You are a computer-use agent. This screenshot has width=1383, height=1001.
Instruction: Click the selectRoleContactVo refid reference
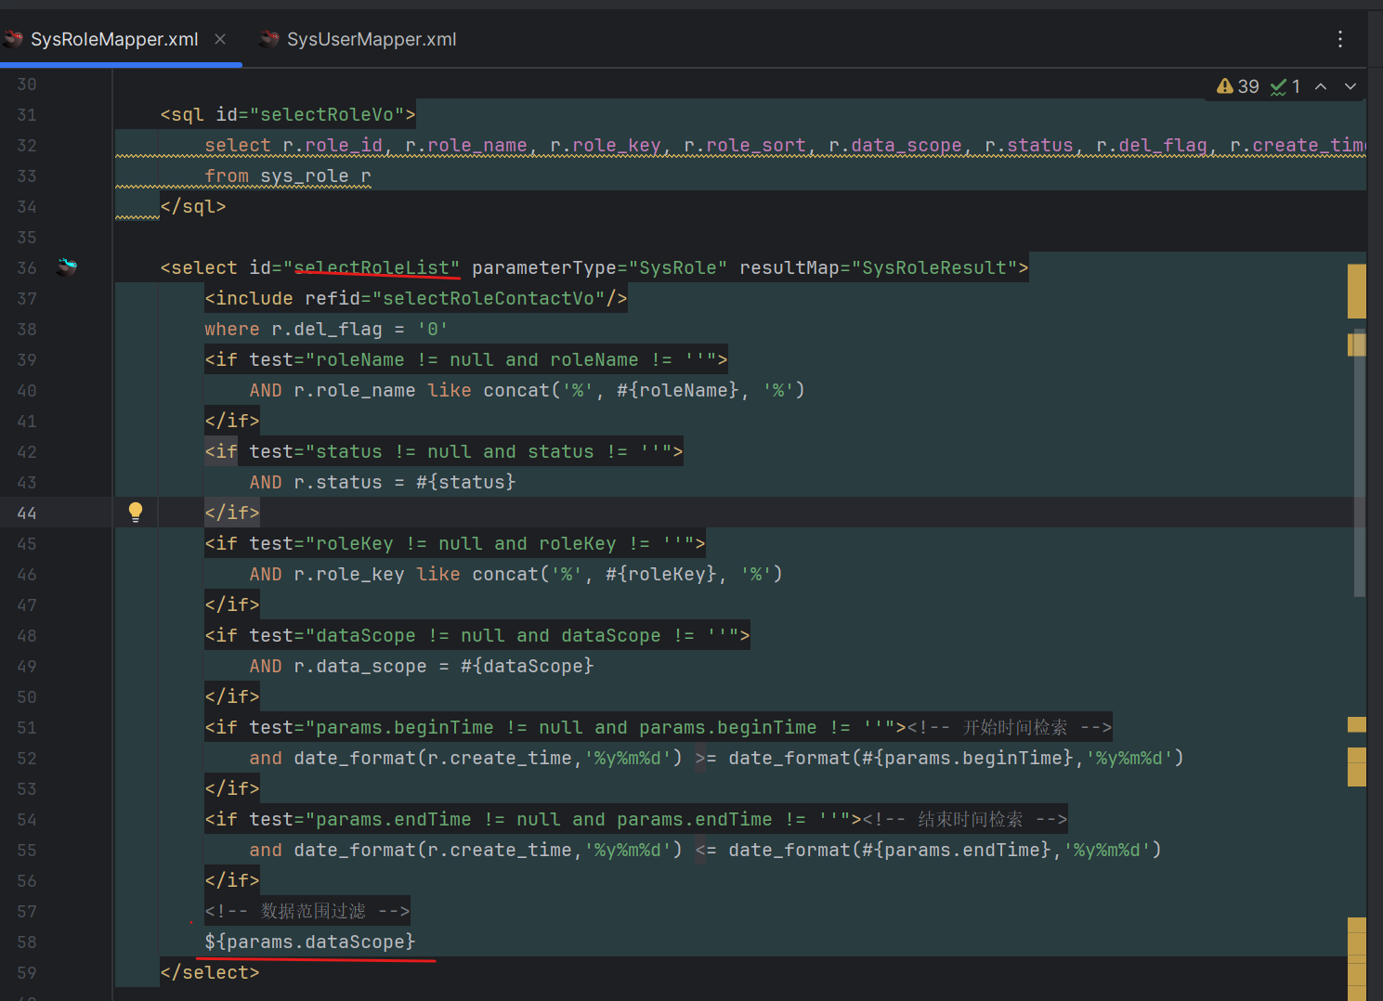click(x=488, y=298)
